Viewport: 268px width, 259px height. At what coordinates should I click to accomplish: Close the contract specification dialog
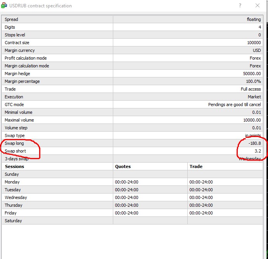258,6
